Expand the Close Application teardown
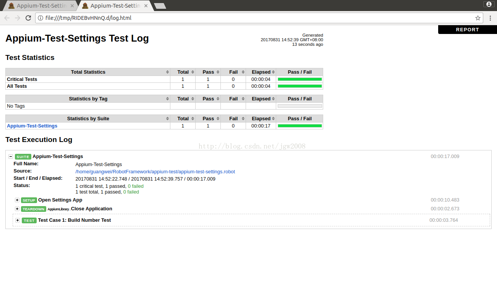 (17, 209)
